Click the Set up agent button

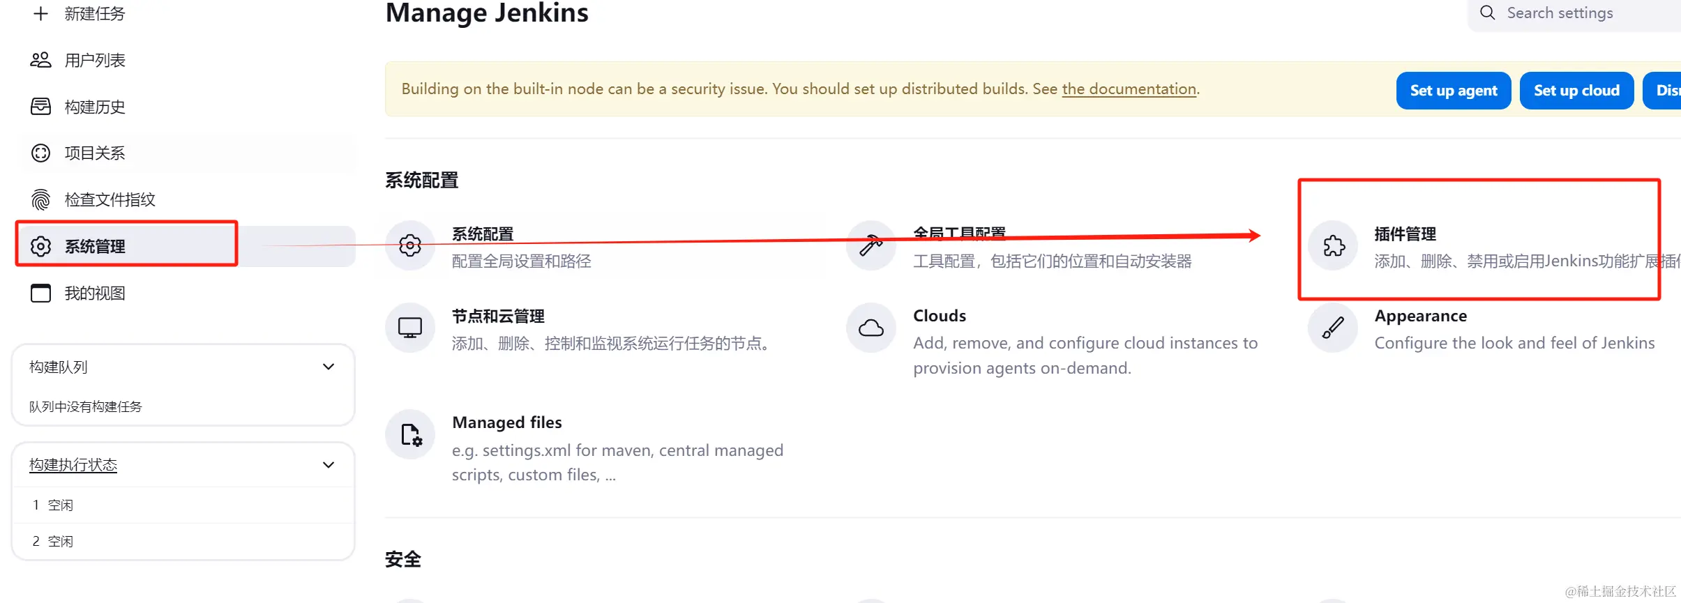[1454, 91]
